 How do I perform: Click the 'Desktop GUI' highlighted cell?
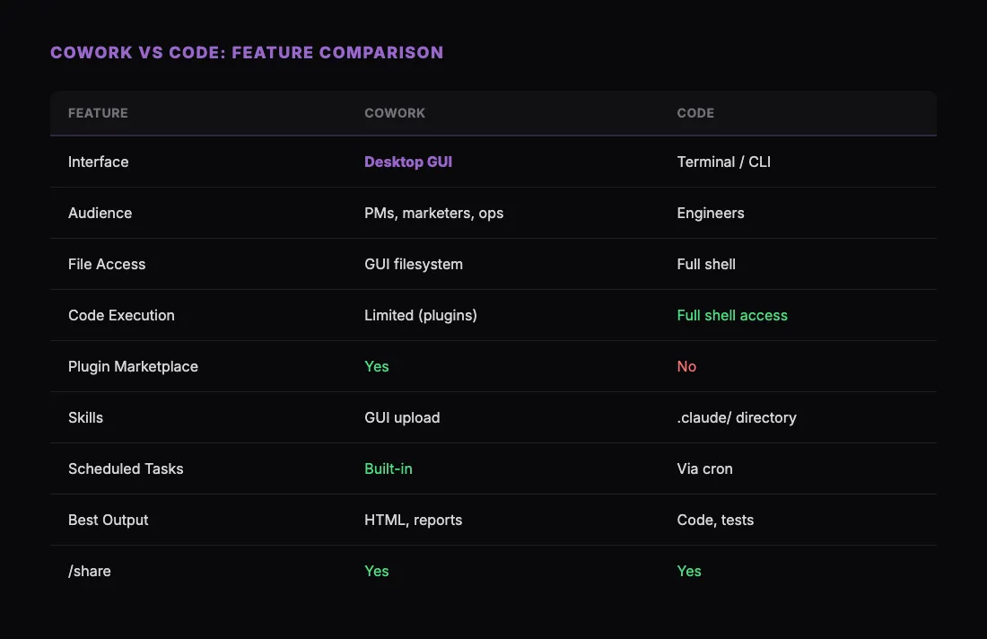(x=408, y=162)
